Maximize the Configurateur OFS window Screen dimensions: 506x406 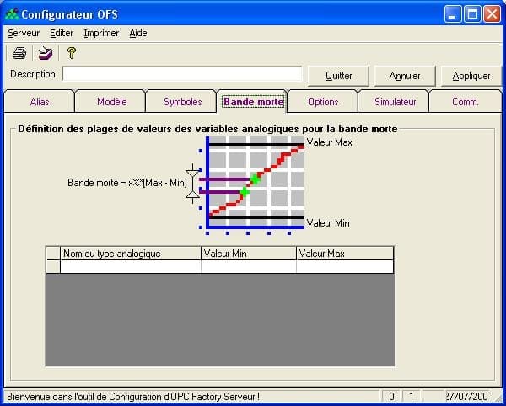(x=472, y=14)
